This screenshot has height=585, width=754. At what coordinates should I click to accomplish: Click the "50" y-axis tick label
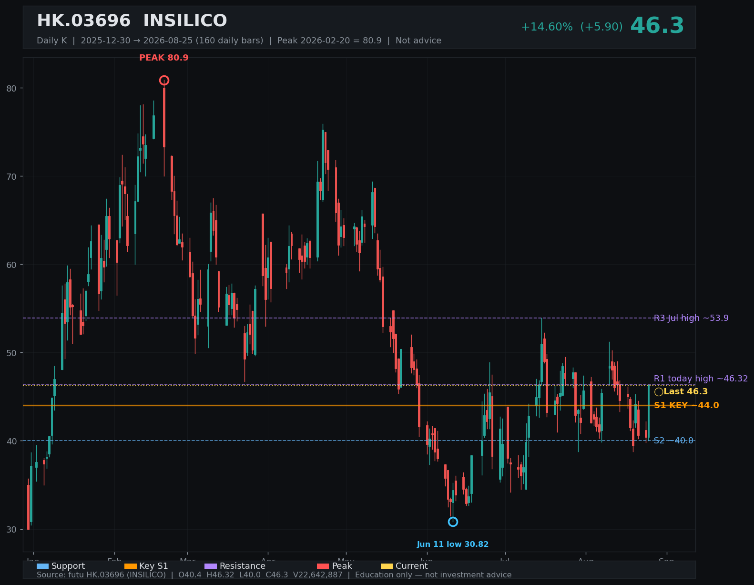click(x=11, y=353)
